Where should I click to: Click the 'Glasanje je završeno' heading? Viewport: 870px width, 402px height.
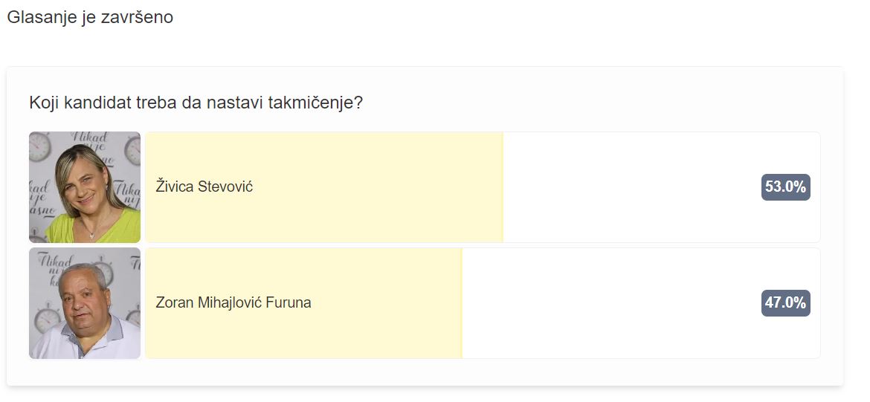(90, 17)
